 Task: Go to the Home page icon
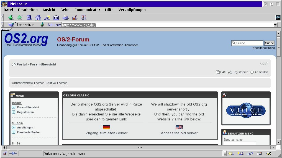(38, 18)
